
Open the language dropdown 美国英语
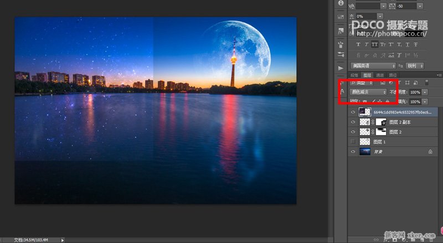coord(373,65)
